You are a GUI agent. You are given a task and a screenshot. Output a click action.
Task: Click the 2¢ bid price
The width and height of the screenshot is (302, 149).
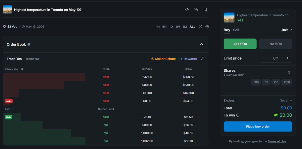point(106,133)
